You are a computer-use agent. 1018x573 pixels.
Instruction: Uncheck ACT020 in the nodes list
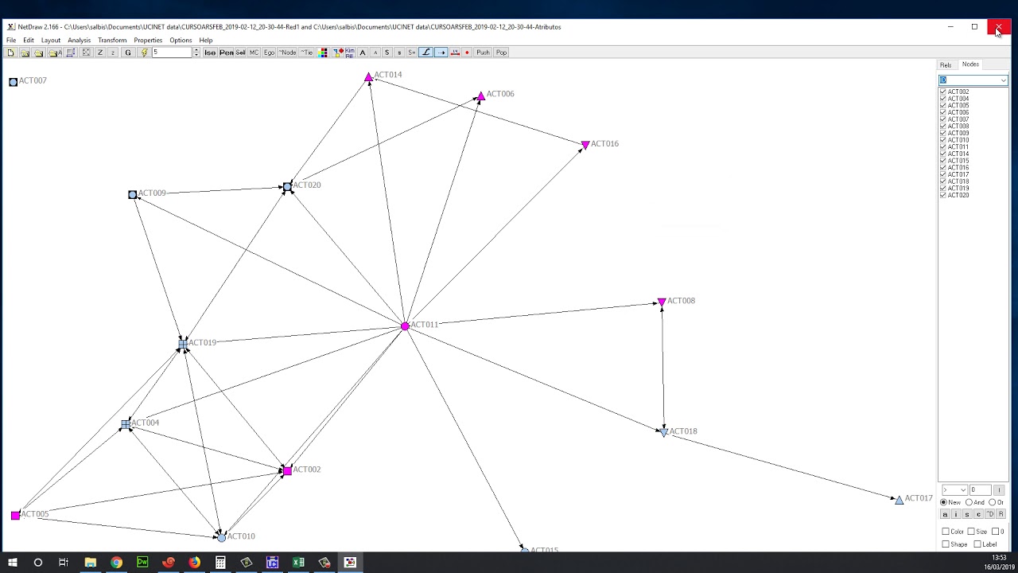pos(943,195)
